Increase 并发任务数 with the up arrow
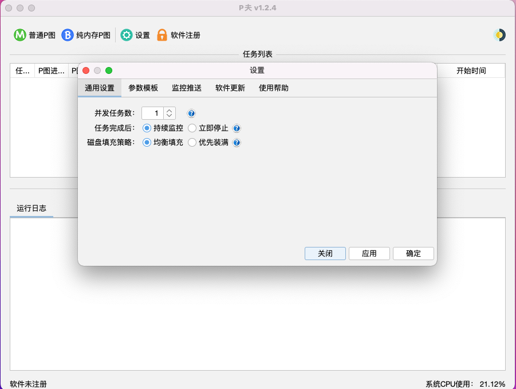 (170, 111)
